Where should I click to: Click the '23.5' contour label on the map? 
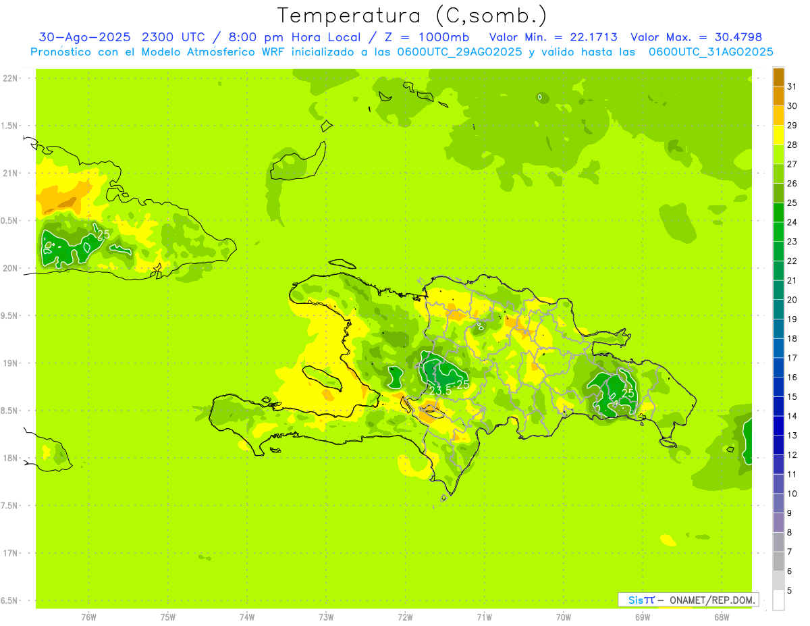point(440,391)
